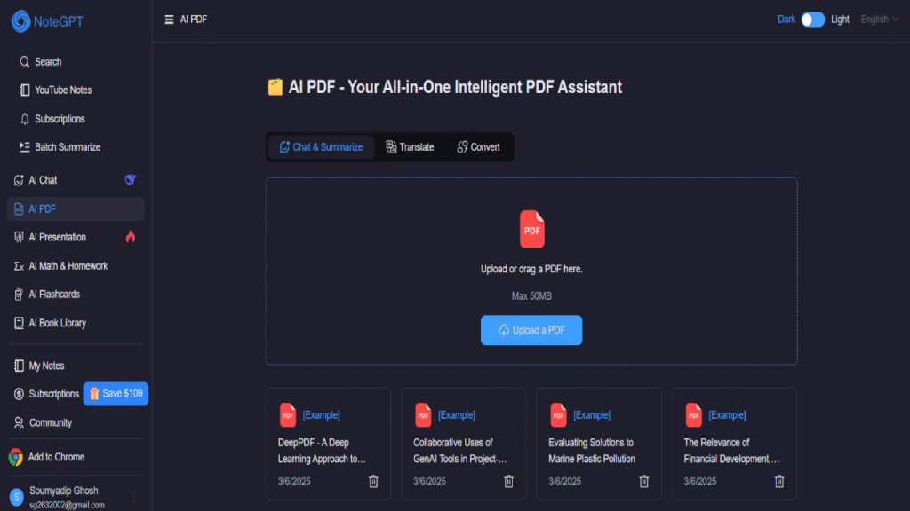Toggle the Dark/Light theme switch

pos(812,20)
